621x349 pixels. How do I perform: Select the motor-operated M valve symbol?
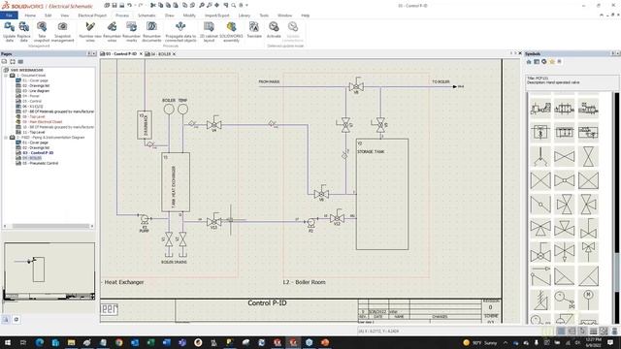coord(588,300)
